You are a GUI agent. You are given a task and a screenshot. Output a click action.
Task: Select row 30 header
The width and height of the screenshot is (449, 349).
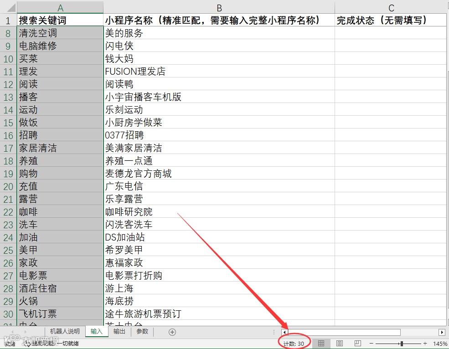pyautogui.click(x=8, y=314)
